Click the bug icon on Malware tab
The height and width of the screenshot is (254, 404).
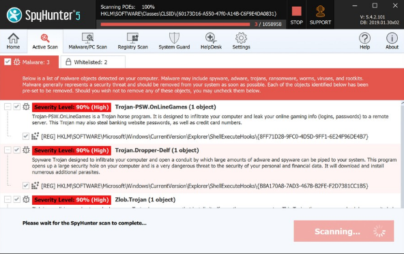pos(17,62)
